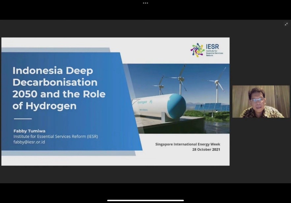Click the IESR colorful swirl logo
The image size is (291, 203).
tap(197, 50)
